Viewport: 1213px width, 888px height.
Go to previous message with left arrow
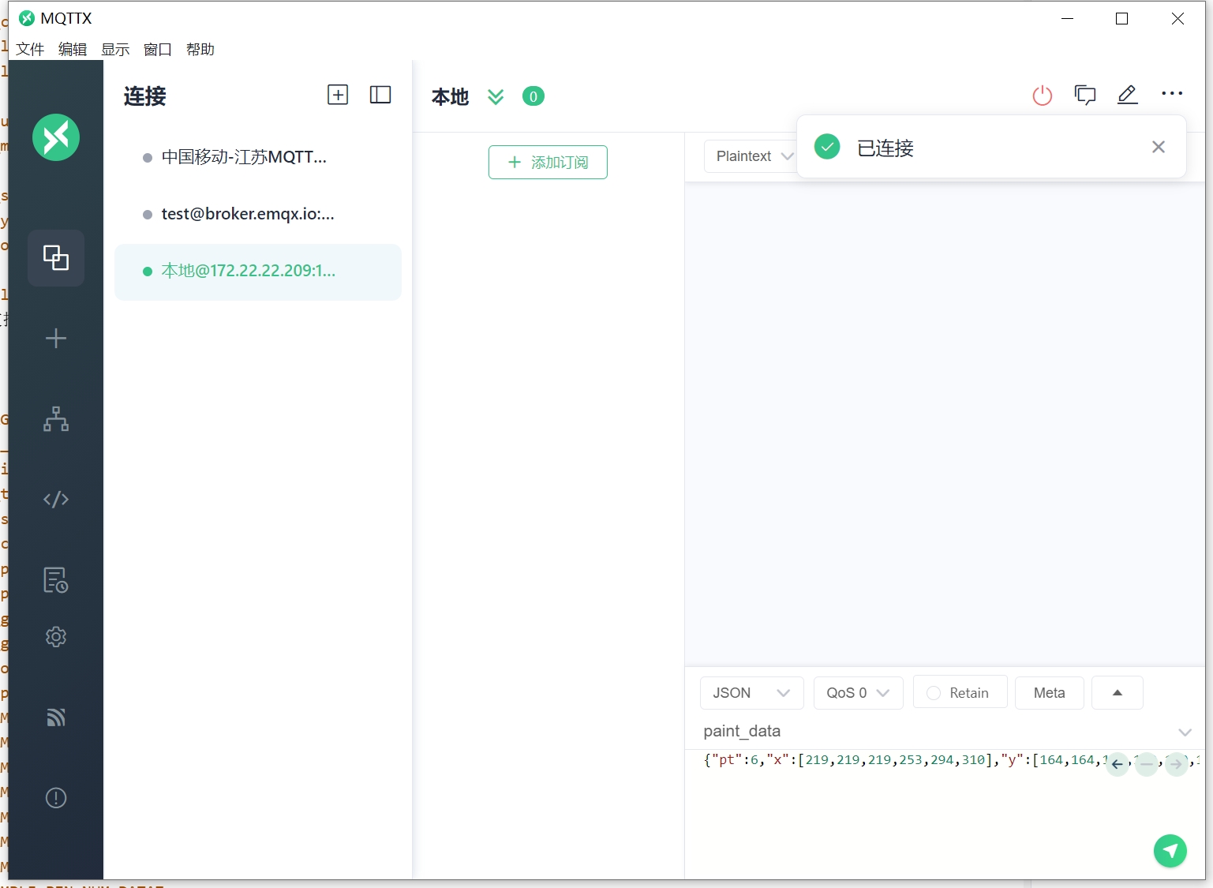pyautogui.click(x=1117, y=764)
